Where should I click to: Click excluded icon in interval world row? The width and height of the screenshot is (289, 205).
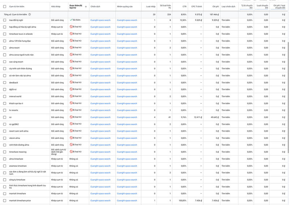[x=71, y=96]
